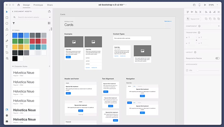The image size is (224, 127).
Task: Select the Zoom magnifier tool
Action: point(7,58)
